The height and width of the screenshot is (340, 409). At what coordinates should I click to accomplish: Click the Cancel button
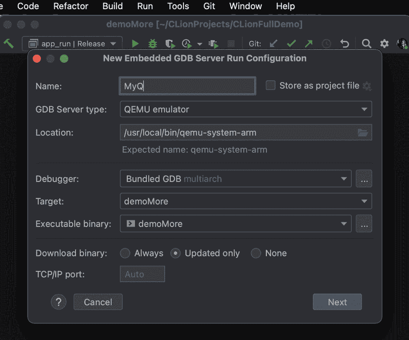click(98, 302)
